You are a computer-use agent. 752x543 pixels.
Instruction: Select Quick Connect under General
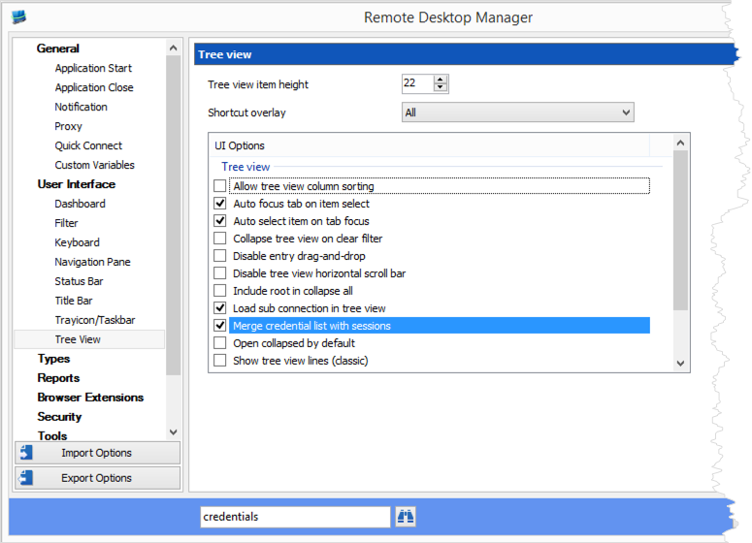(88, 145)
